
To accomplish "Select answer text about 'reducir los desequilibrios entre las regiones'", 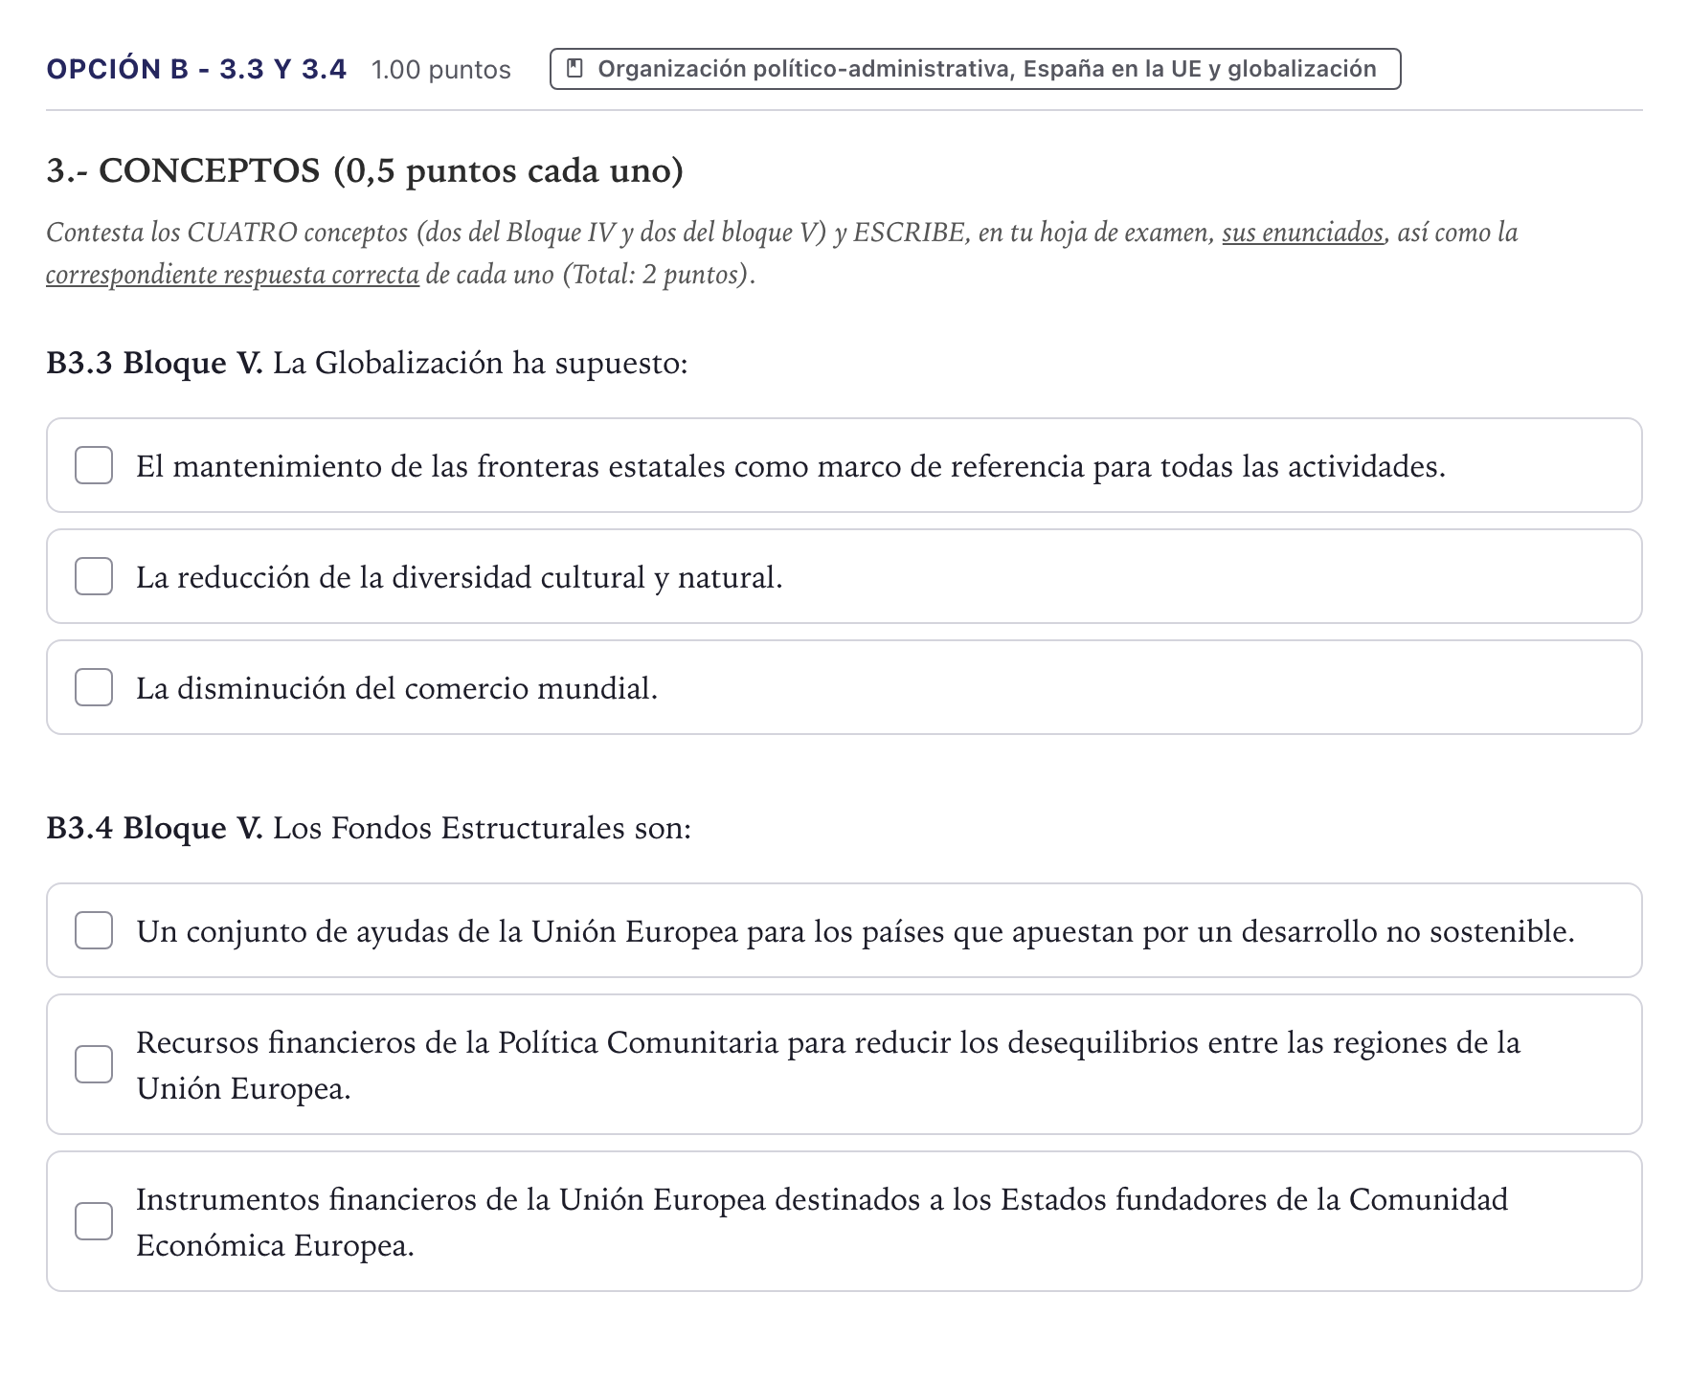I will click(x=828, y=1065).
